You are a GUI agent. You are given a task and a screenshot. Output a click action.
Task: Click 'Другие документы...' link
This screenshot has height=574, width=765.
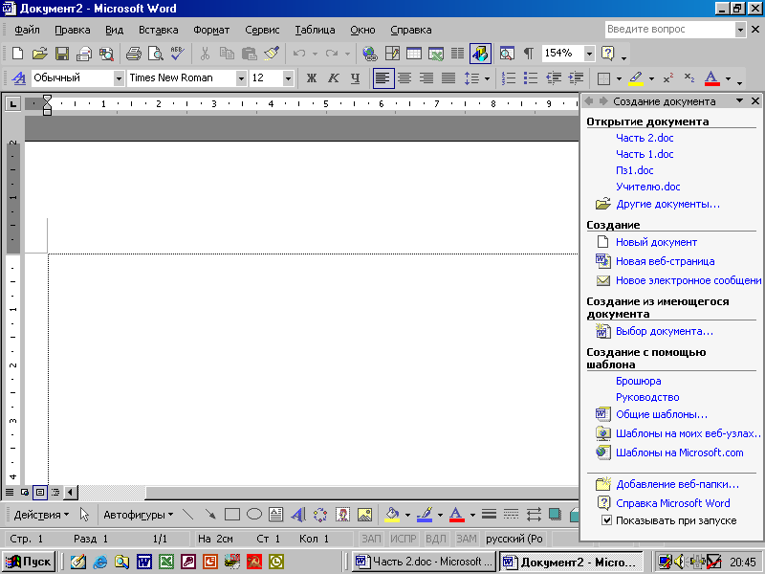pyautogui.click(x=667, y=204)
